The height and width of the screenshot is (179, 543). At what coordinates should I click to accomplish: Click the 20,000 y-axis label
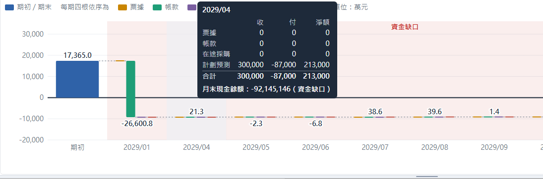[x=32, y=55]
